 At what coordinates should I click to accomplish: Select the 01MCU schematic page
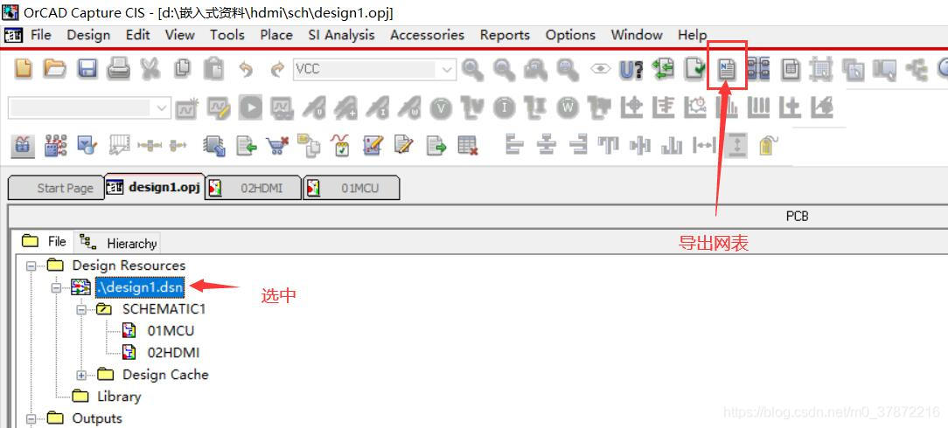[x=171, y=331]
